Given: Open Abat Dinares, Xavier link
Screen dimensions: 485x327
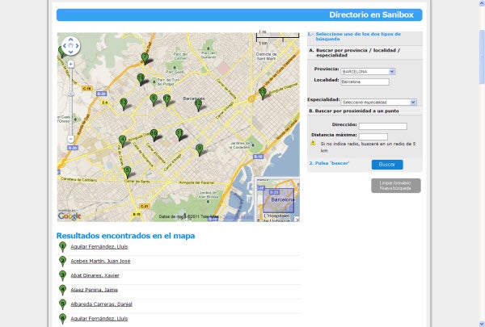Looking at the screenshot, I should point(95,275).
